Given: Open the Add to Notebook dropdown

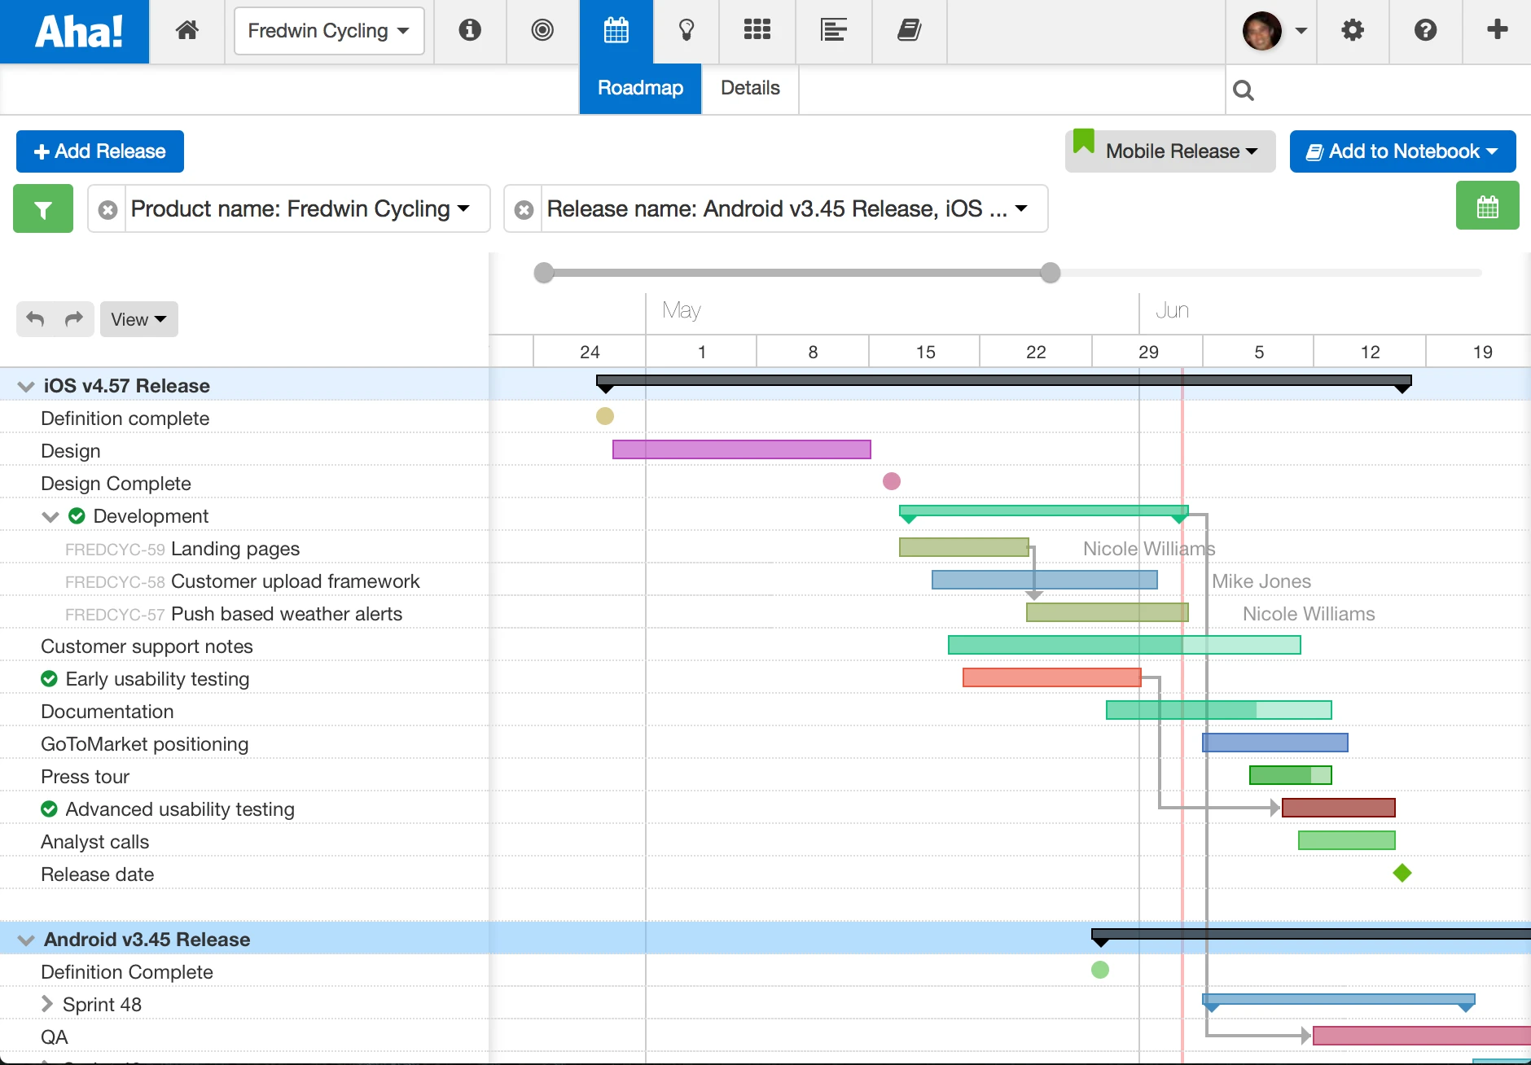Looking at the screenshot, I should click(1402, 151).
